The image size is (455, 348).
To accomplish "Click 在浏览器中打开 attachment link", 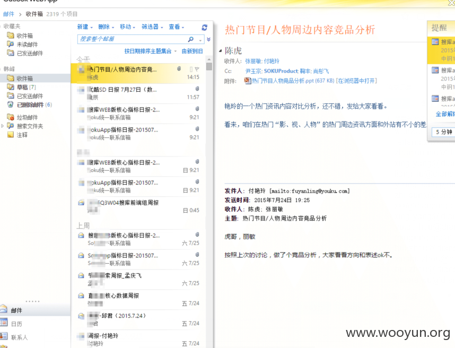I will tap(356, 81).
